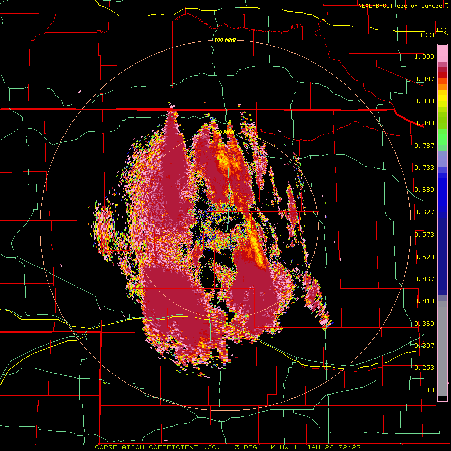451x451 pixels.
Task: Click the [CC] legend header
Action: click(428, 35)
